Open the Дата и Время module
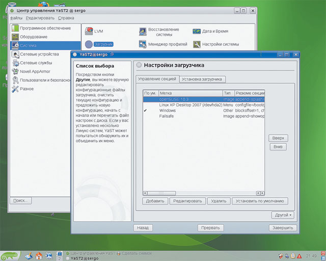This screenshot has height=261, width=326. [210, 31]
